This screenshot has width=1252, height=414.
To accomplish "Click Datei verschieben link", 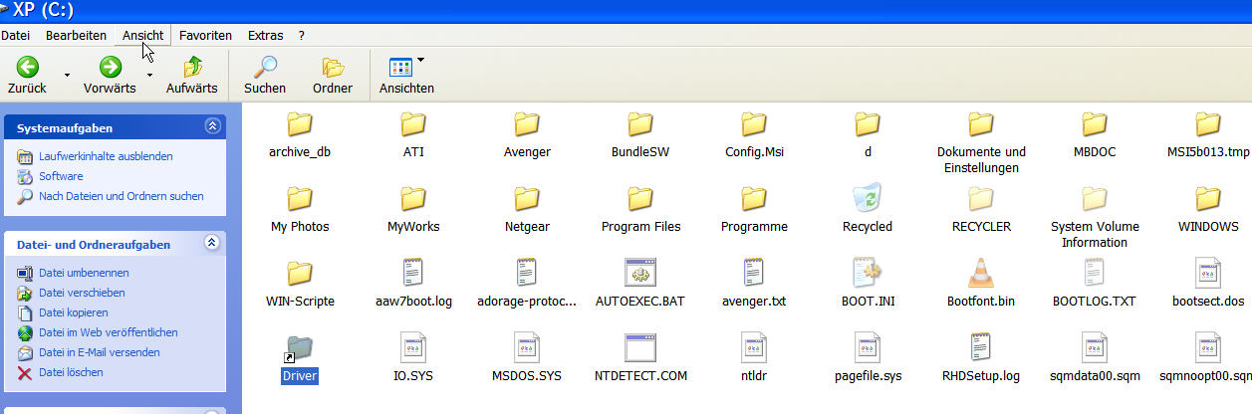I will click(82, 293).
